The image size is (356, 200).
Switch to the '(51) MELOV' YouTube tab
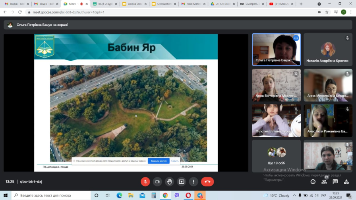282,4
